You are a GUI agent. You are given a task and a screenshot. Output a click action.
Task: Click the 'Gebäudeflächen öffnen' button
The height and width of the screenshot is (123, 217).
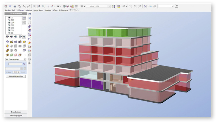point(16,76)
